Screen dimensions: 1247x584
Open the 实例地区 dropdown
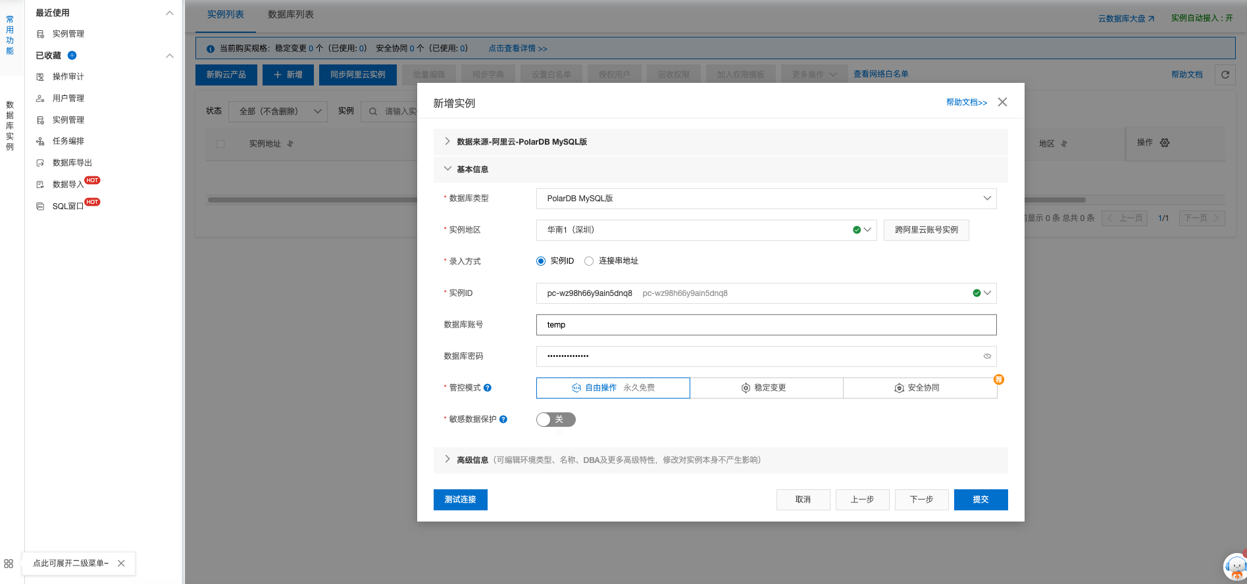click(x=707, y=230)
